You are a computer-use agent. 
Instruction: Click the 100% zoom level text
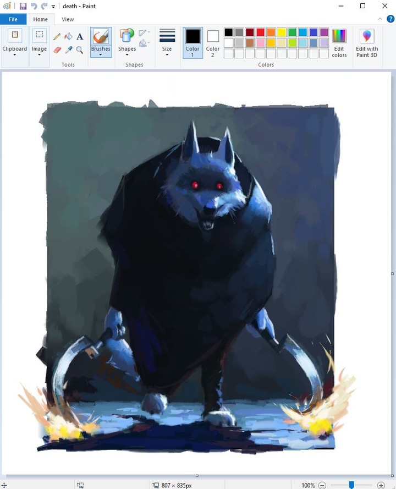(308, 485)
